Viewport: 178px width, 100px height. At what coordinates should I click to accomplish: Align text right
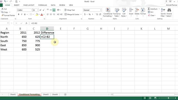[54, 14]
